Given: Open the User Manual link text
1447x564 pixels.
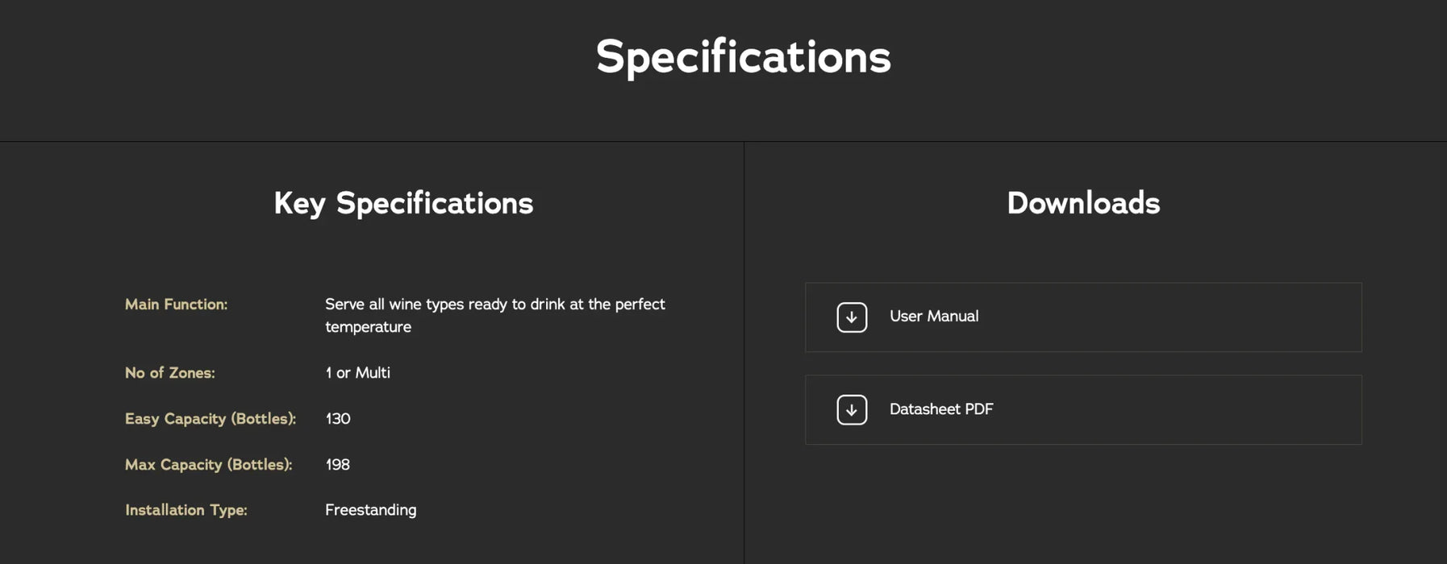Looking at the screenshot, I should 934,317.
